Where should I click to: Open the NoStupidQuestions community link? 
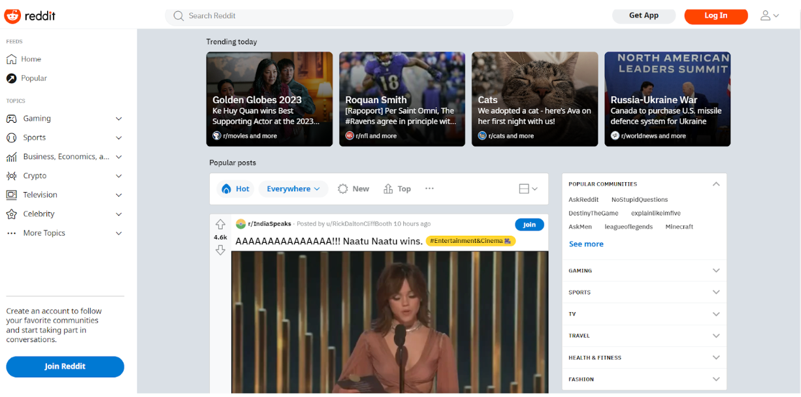point(640,200)
